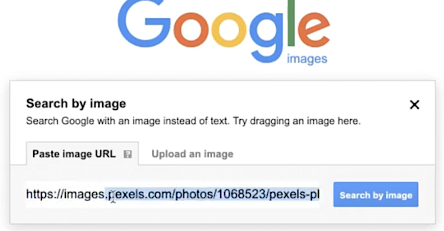Close the Search by image dialog
The height and width of the screenshot is (231, 444).
click(x=414, y=105)
